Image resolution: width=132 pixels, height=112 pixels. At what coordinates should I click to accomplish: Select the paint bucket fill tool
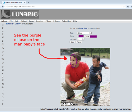coord(3,48)
